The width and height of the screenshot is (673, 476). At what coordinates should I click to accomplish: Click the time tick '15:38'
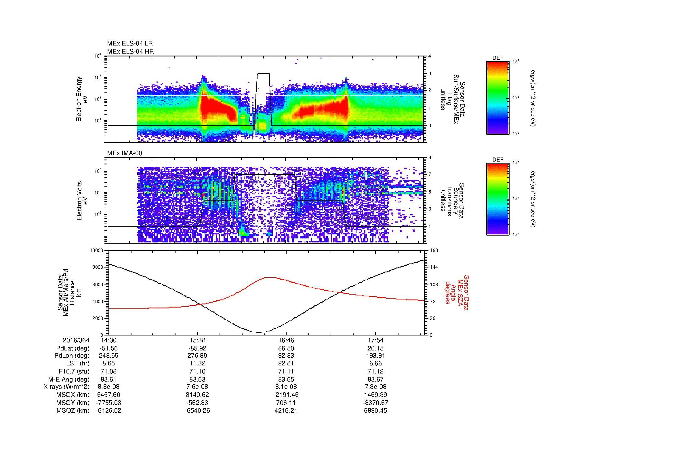197,340
